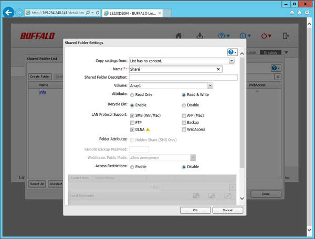Click the Name input field
The height and width of the screenshot is (239, 315).
175,69
